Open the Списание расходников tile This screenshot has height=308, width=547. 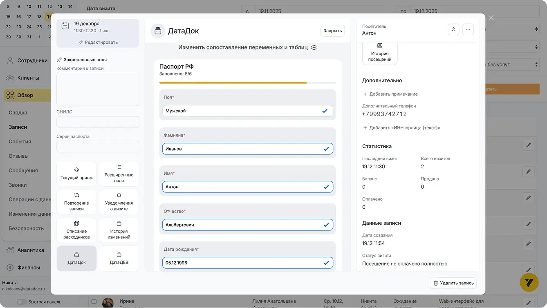(x=76, y=230)
